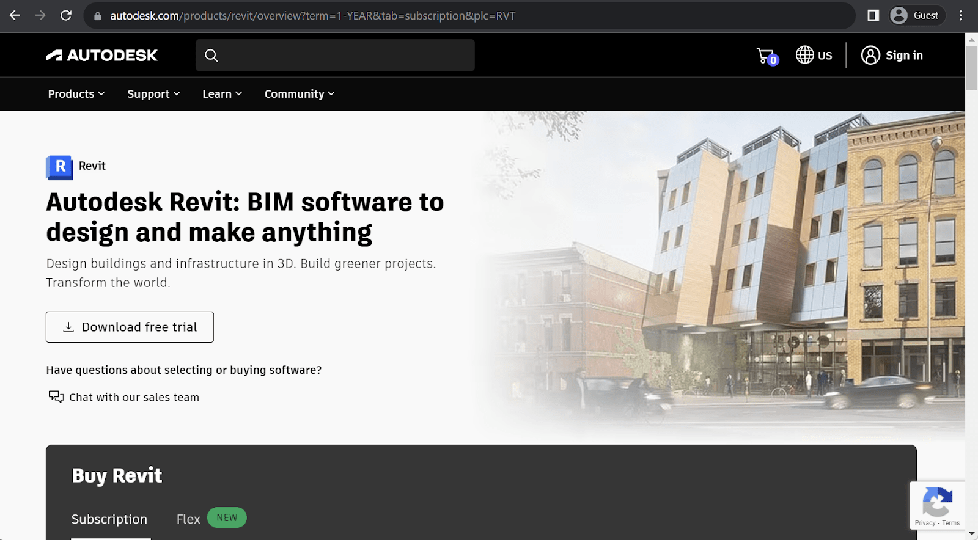
Task: Click the Revit label next to logo
Action: pos(92,166)
